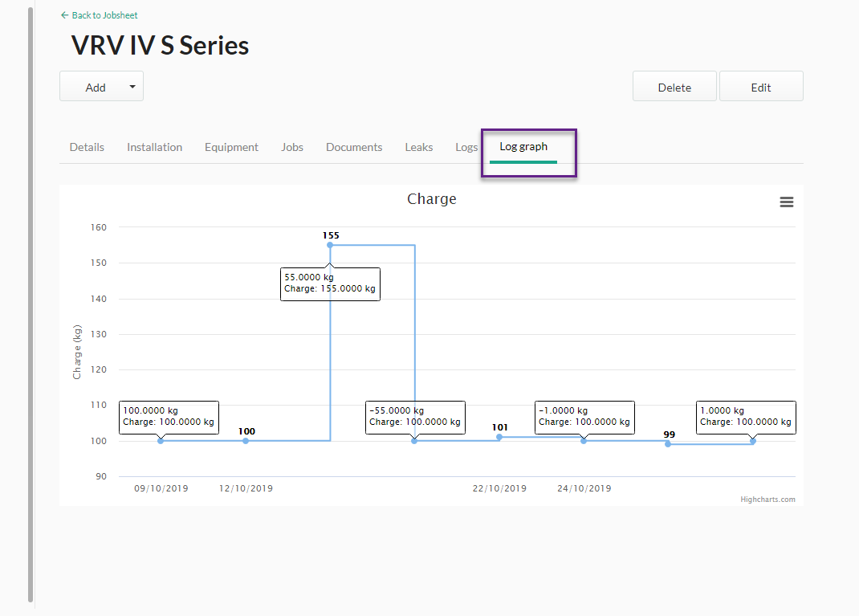Image resolution: width=859 pixels, height=616 pixels.
Task: Edit the VRV IV S Series record
Action: pyautogui.click(x=761, y=86)
